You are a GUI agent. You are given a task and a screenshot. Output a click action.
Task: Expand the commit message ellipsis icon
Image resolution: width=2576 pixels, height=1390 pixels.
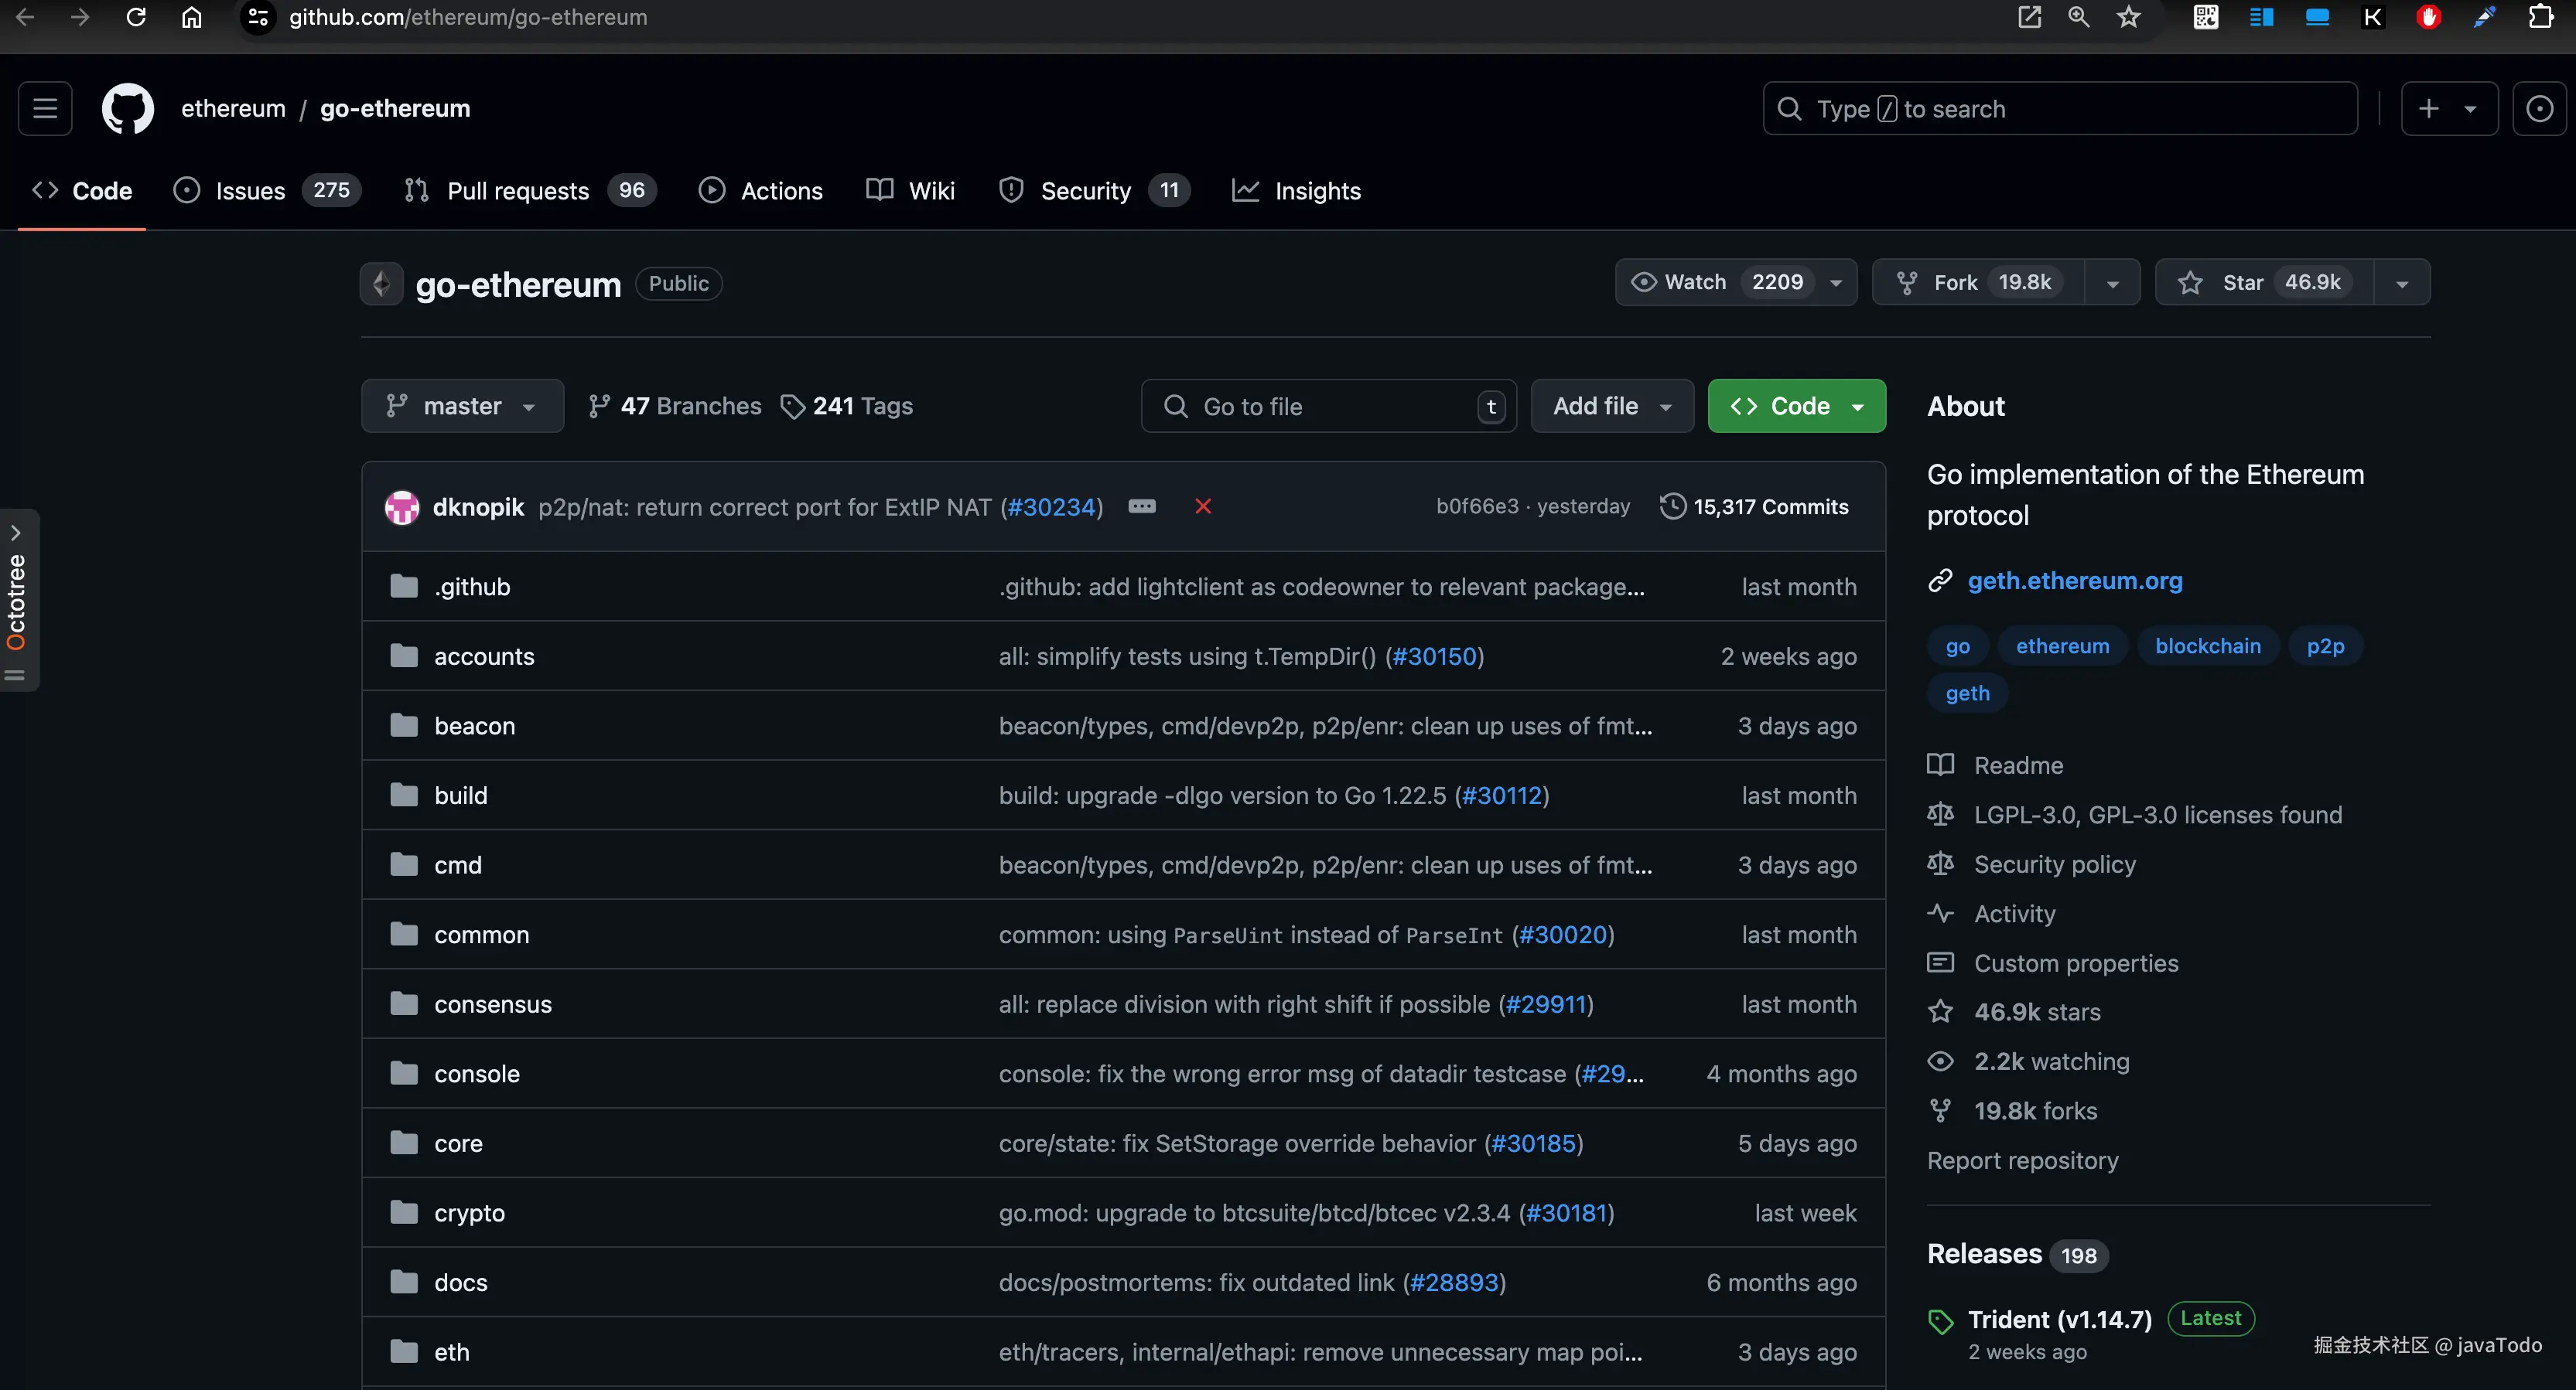click(1142, 506)
